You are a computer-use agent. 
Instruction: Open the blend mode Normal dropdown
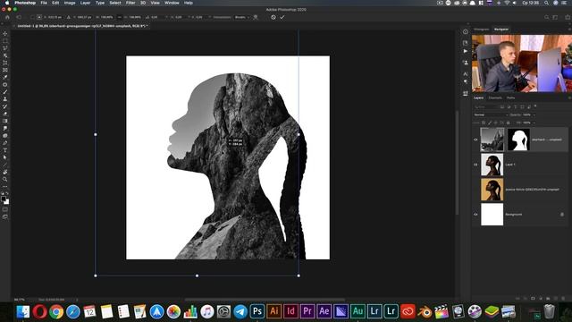point(491,114)
